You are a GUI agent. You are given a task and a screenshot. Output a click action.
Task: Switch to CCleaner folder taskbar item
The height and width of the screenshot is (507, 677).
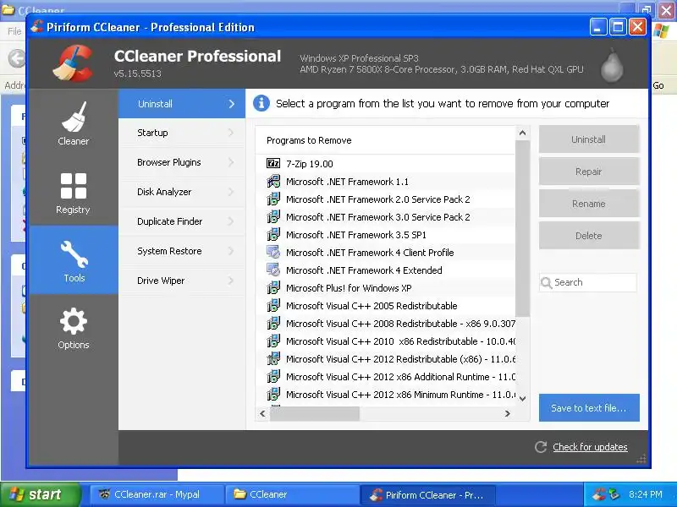coord(292,494)
